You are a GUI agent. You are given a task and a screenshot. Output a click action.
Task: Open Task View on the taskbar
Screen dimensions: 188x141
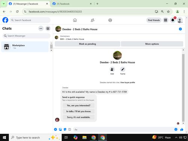(x=66, y=138)
